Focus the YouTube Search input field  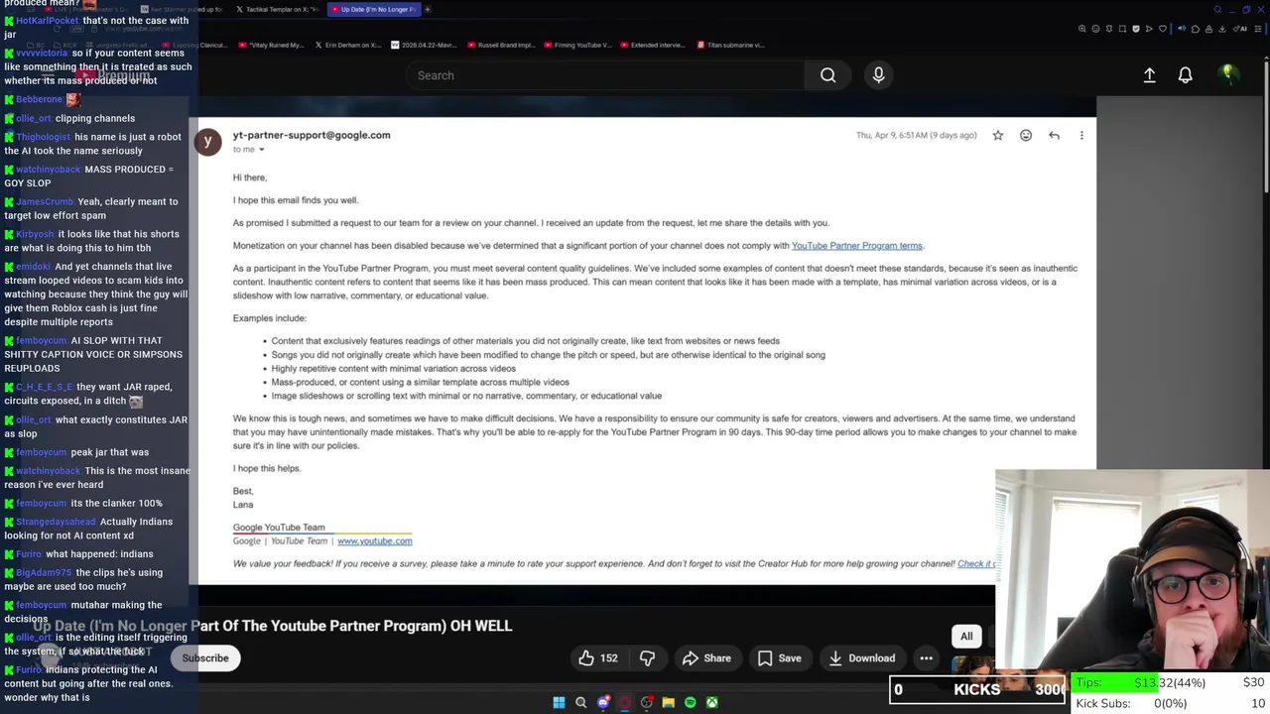pos(605,75)
